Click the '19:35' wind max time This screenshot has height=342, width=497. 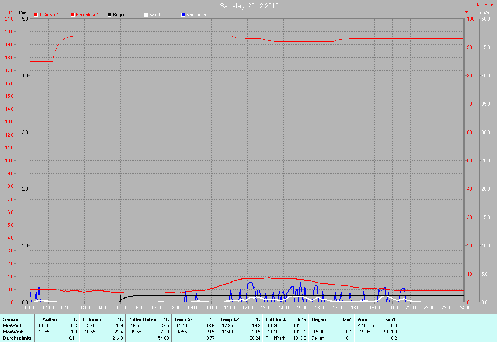tap(365, 332)
